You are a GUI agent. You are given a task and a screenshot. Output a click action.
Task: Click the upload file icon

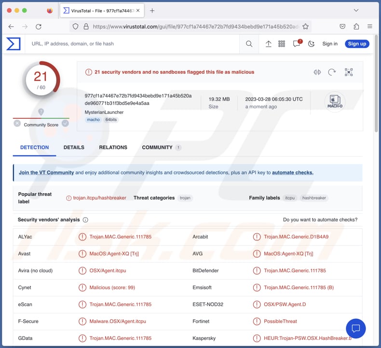(268, 44)
